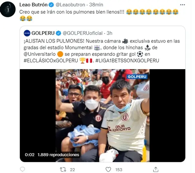Play the embedded stadium fans video
The width and height of the screenshot is (195, 173).
102,116
